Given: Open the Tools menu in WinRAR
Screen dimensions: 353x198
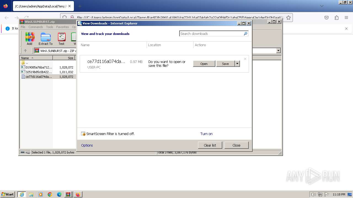Looking at the screenshot, I should 50,27.
